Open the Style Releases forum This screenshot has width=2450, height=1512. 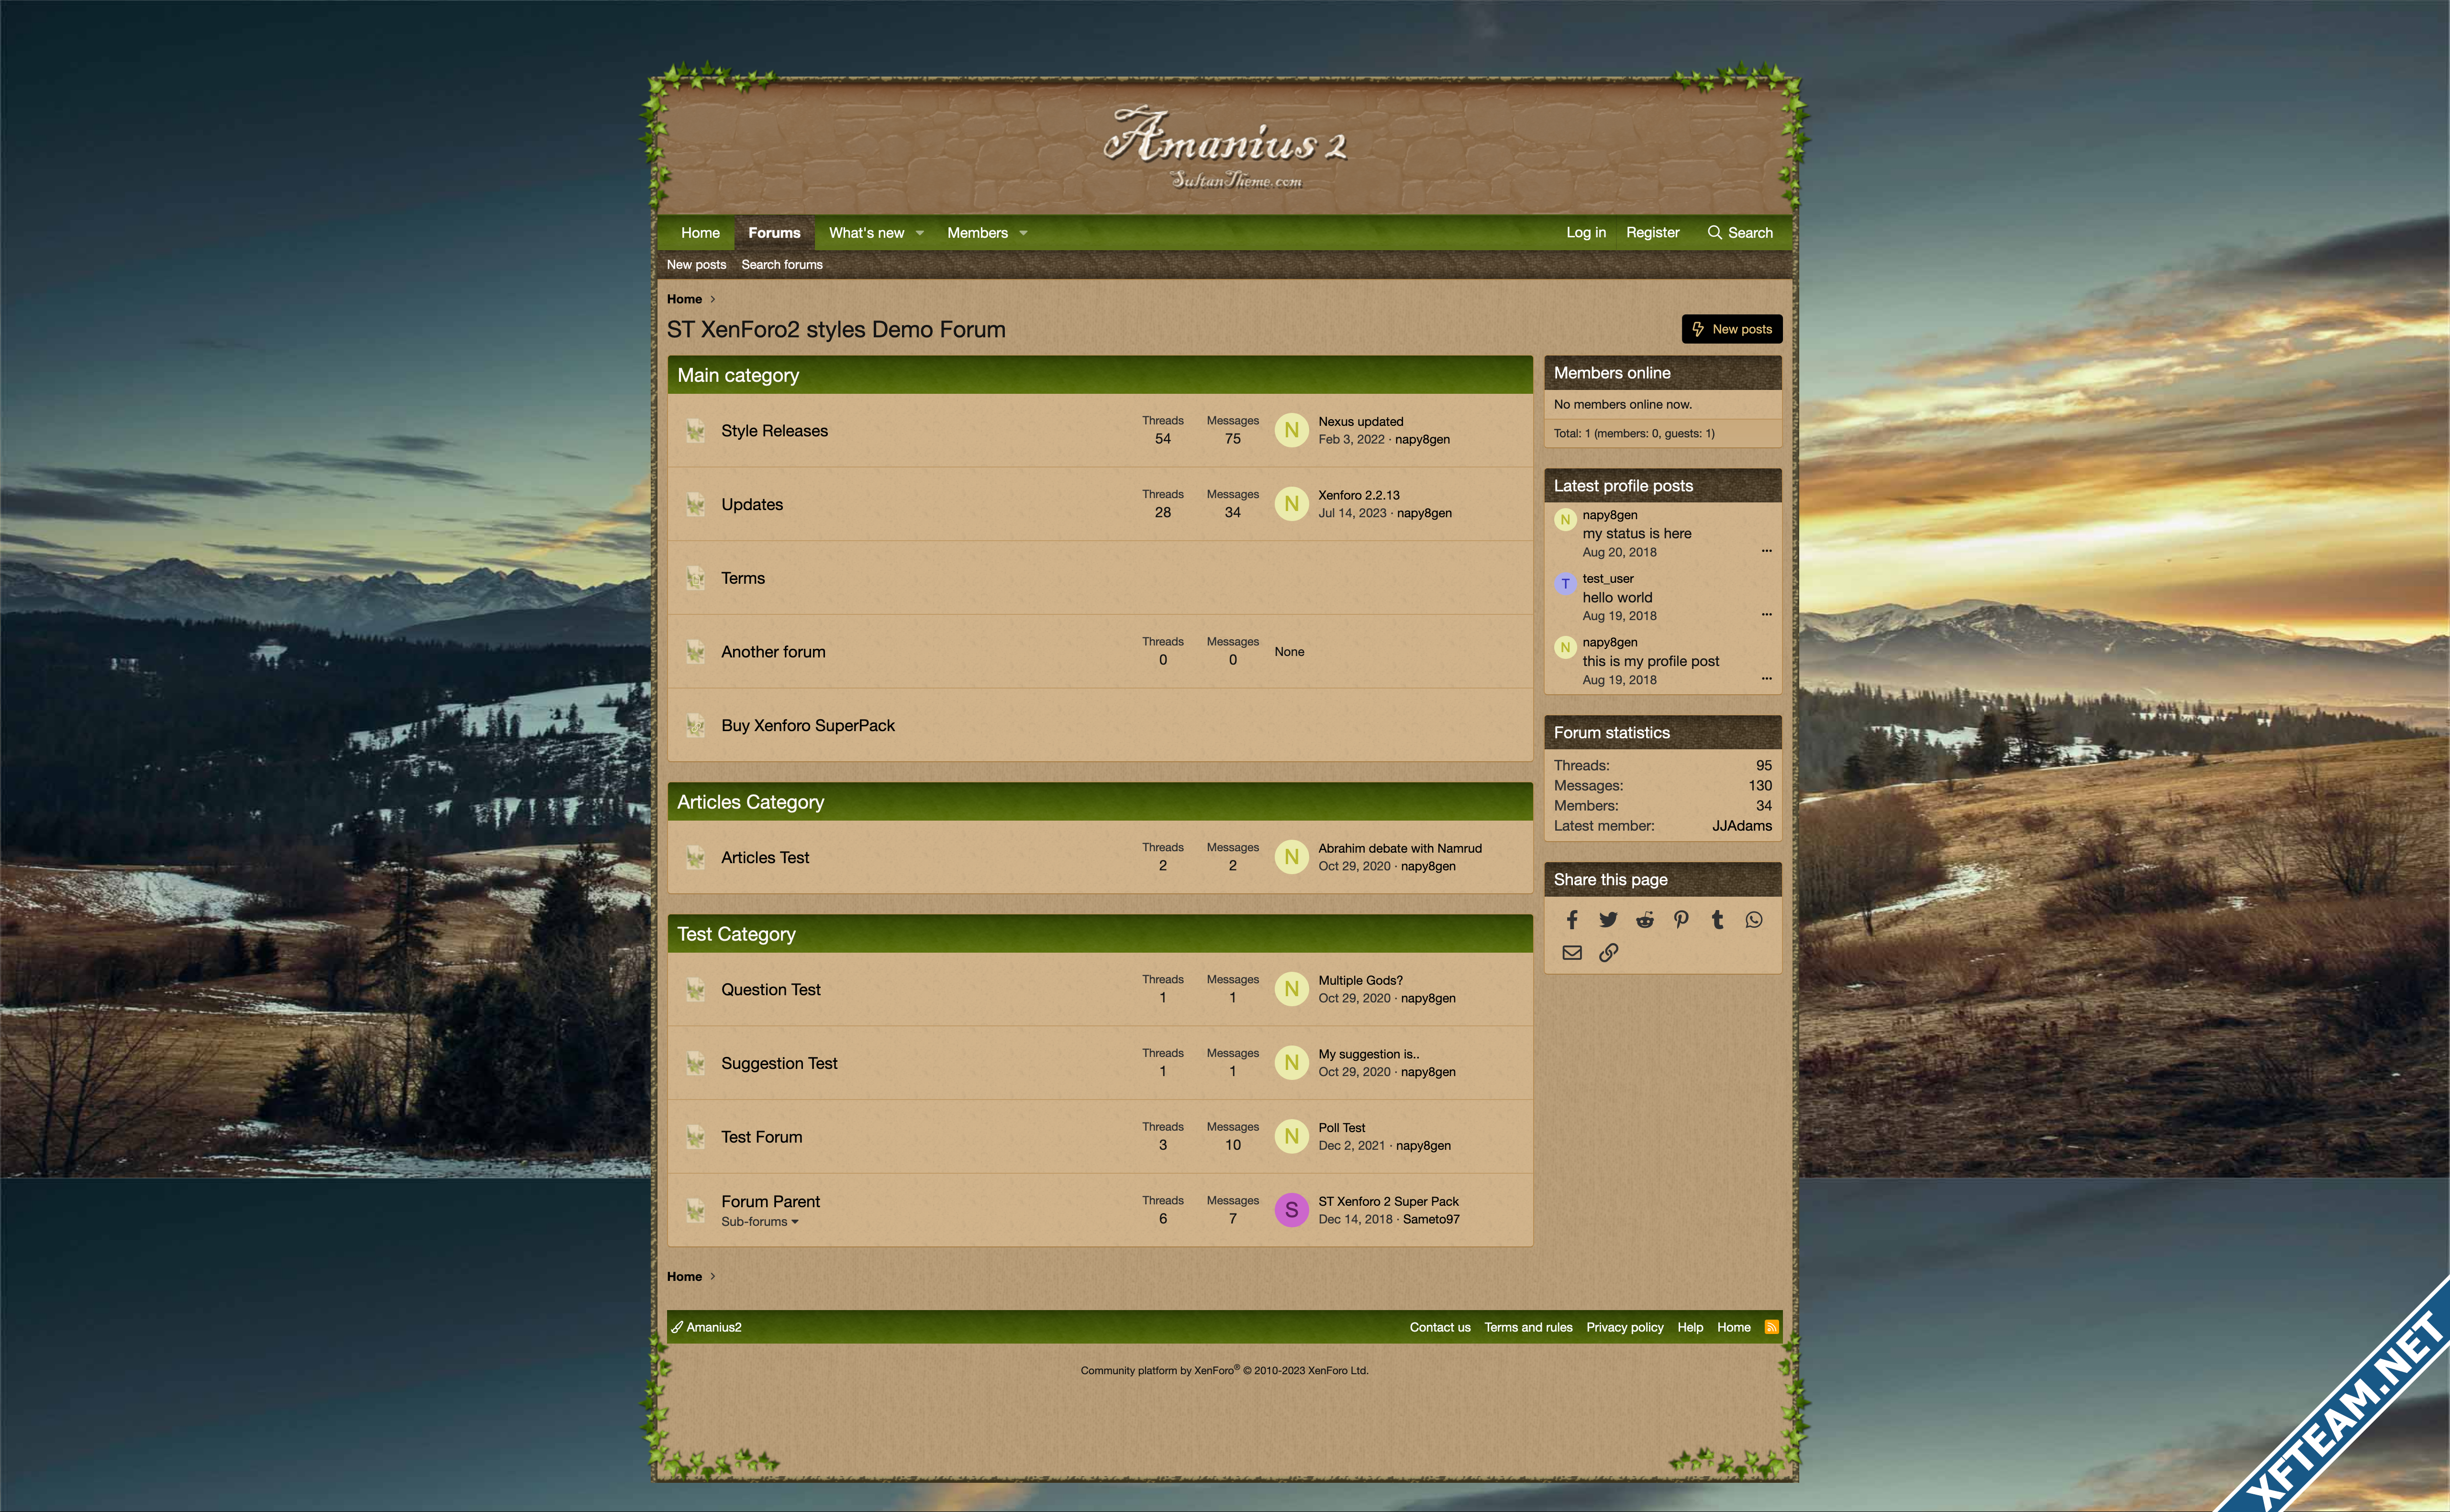click(x=774, y=431)
